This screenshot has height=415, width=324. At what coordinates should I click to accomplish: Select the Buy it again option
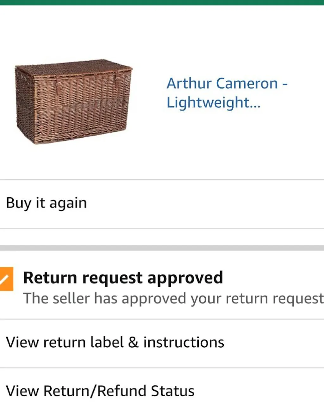[x=46, y=203]
